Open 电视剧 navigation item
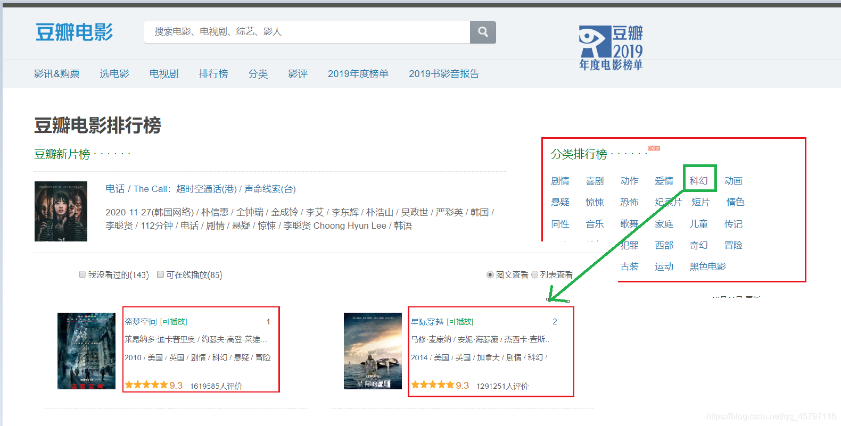The width and height of the screenshot is (841, 426). (x=164, y=74)
